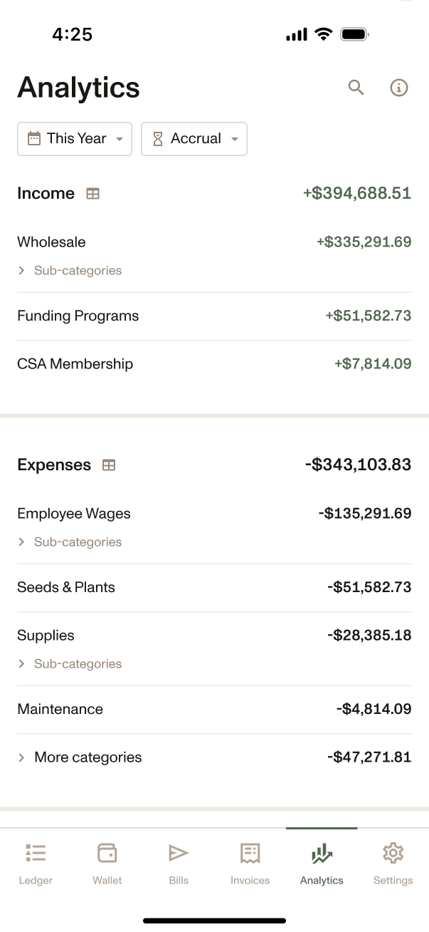Open the This Year date dropdown
This screenshot has height=932, width=429.
pos(75,138)
